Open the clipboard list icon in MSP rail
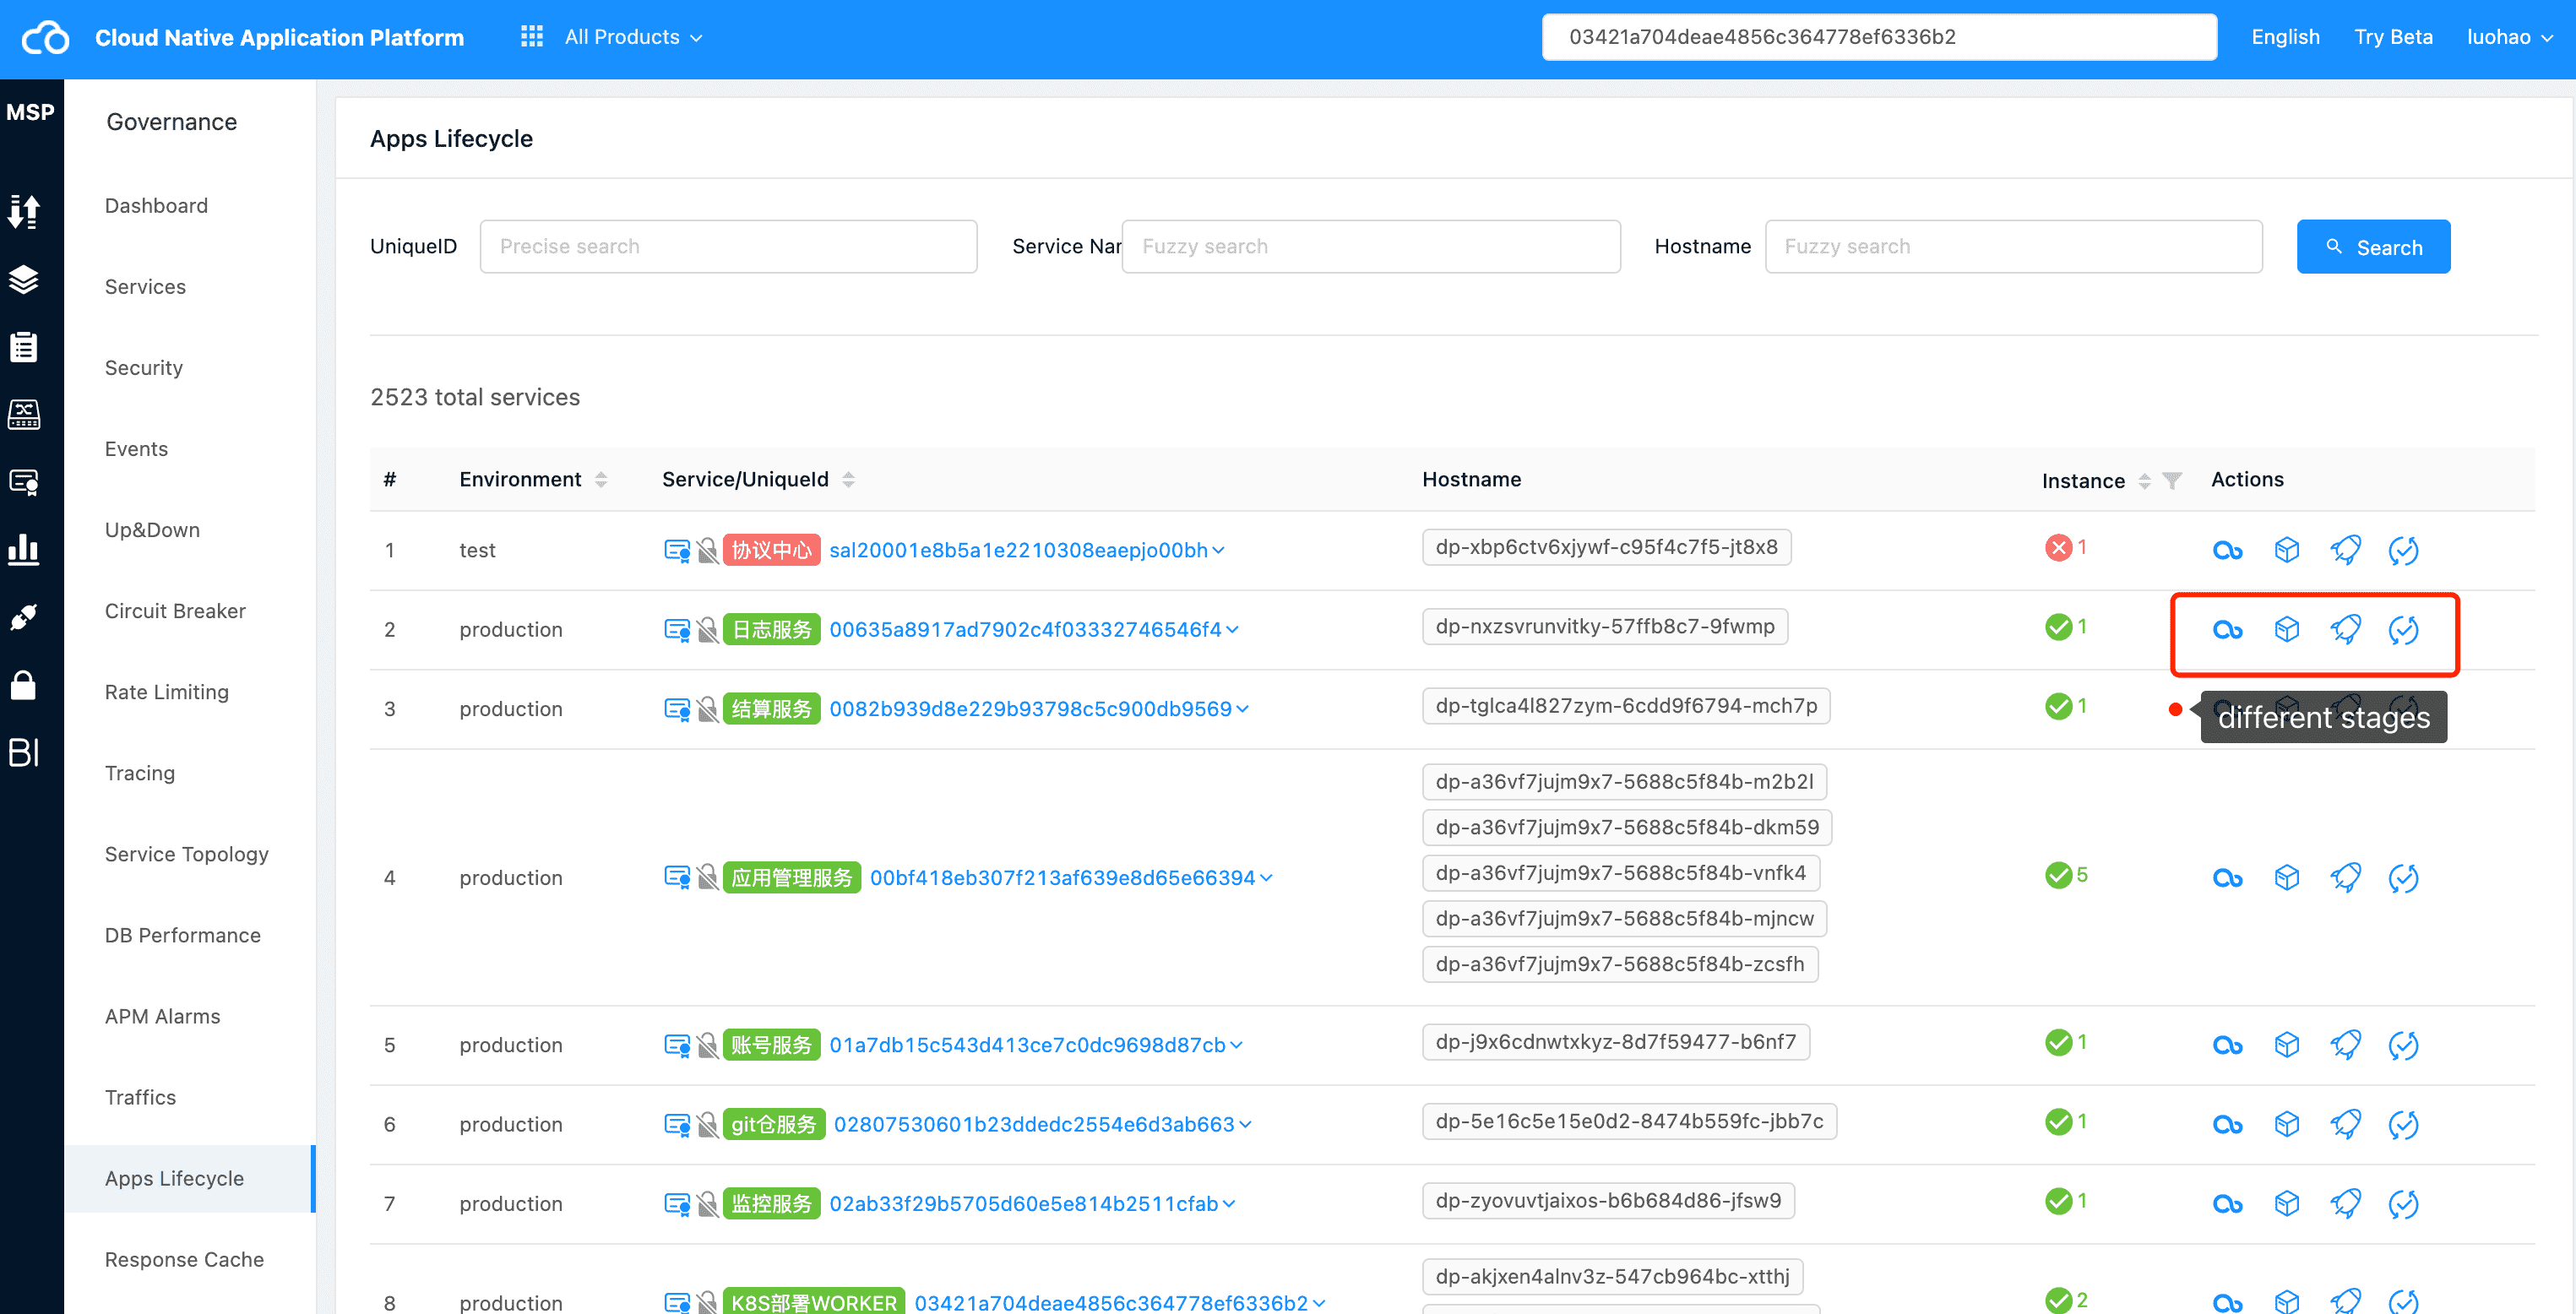 (24, 346)
